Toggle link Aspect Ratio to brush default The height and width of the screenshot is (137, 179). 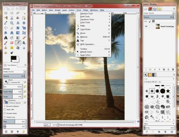(x=25, y=92)
